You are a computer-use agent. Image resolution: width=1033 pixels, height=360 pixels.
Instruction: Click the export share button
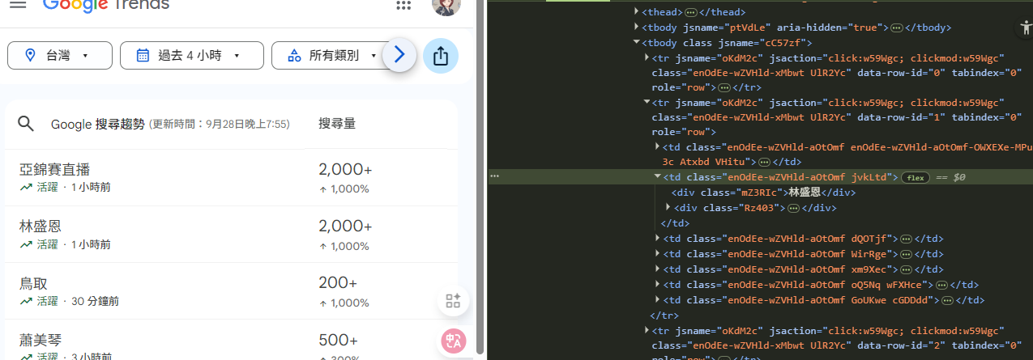click(441, 55)
